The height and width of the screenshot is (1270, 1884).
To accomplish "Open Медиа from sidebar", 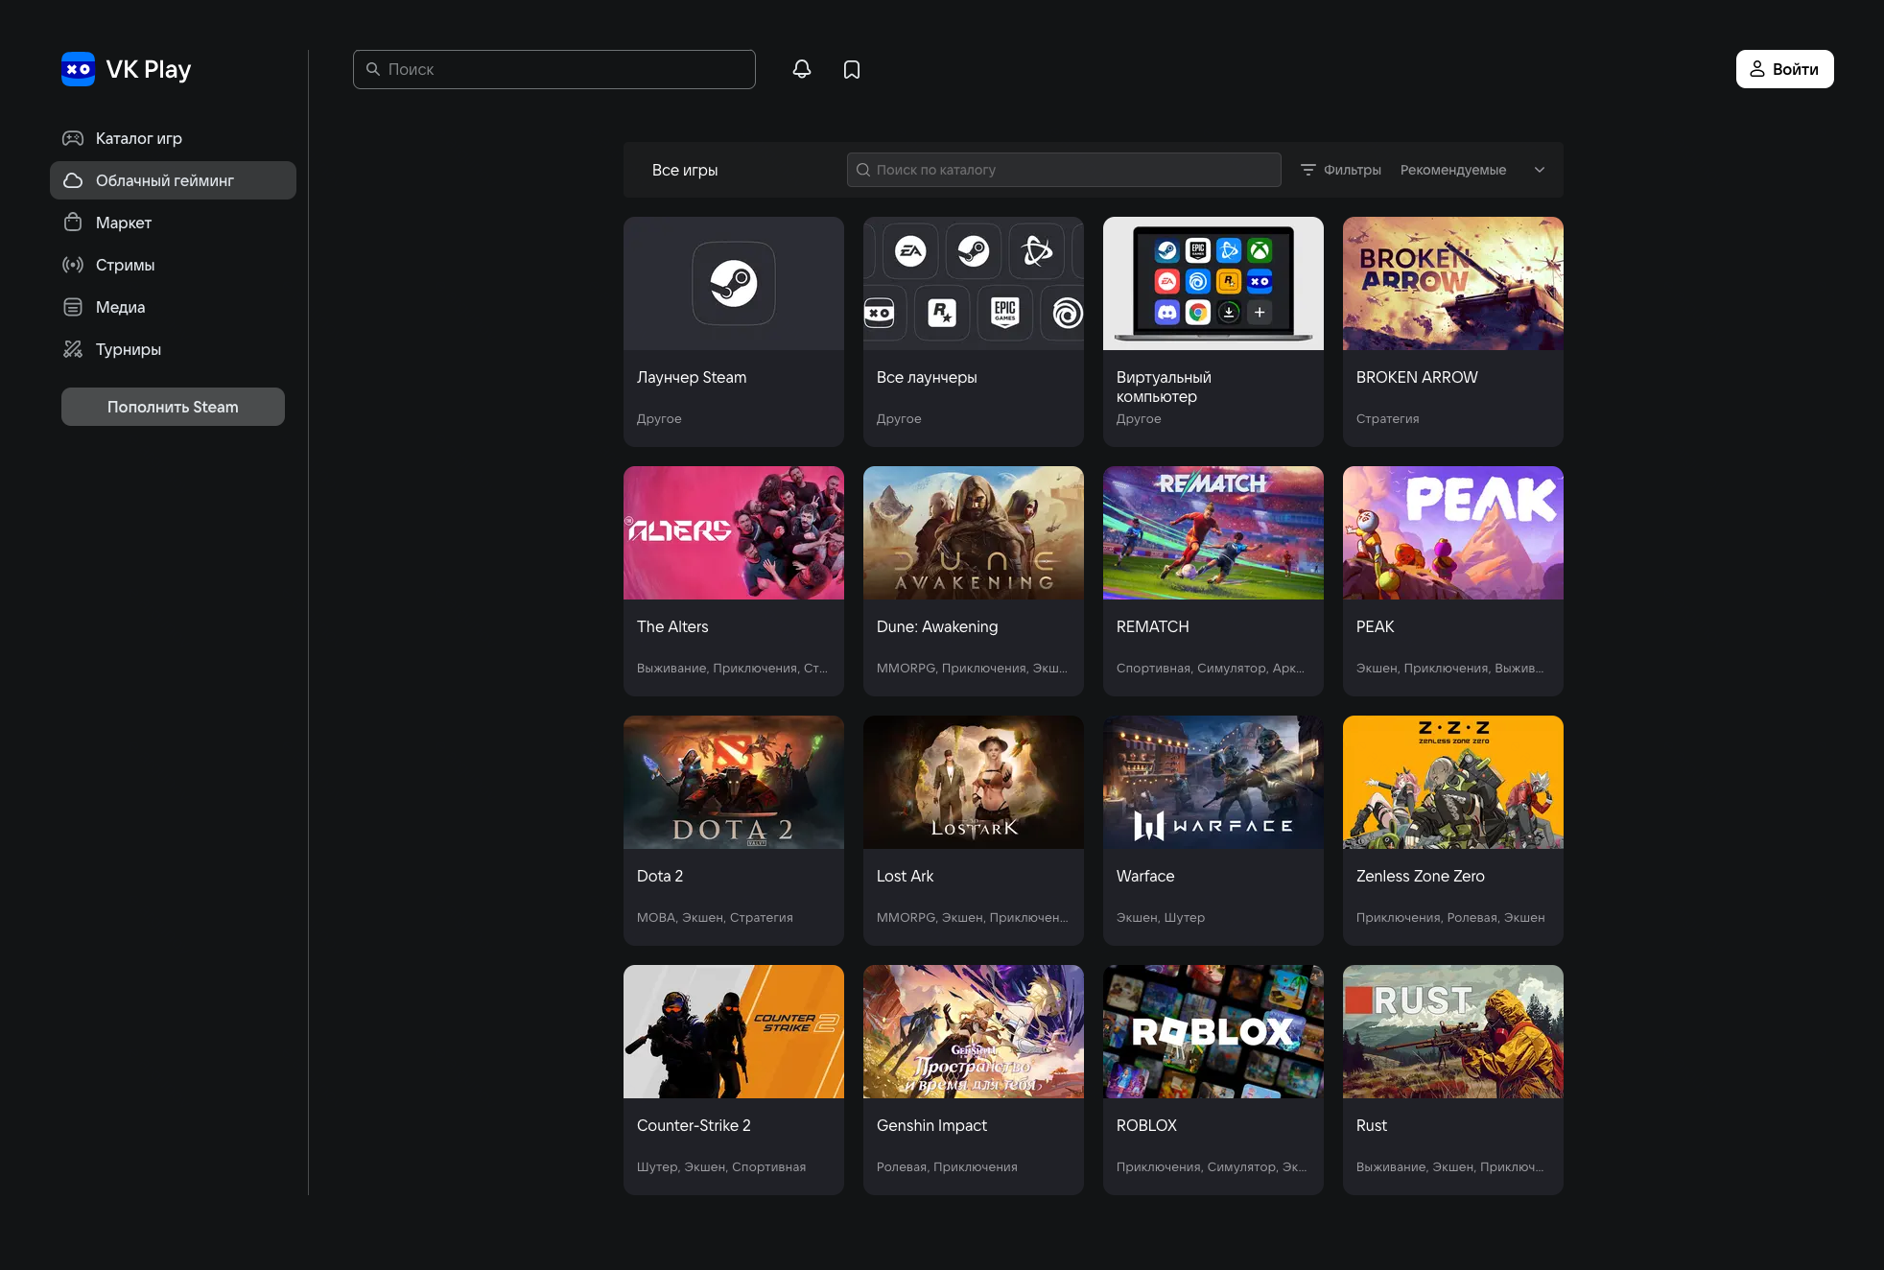I will click(x=173, y=307).
